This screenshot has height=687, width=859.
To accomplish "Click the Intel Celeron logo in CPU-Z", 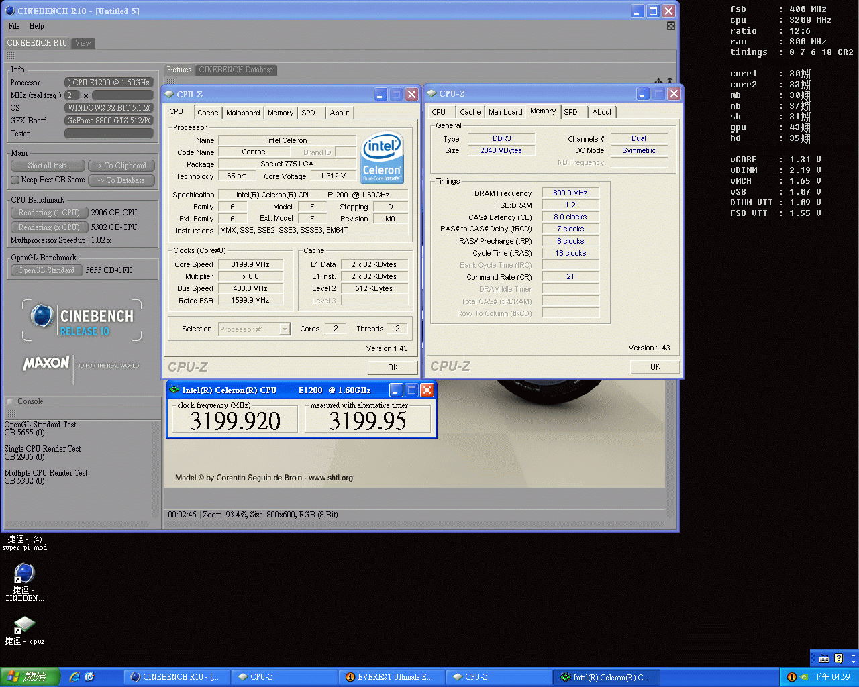I will (382, 158).
